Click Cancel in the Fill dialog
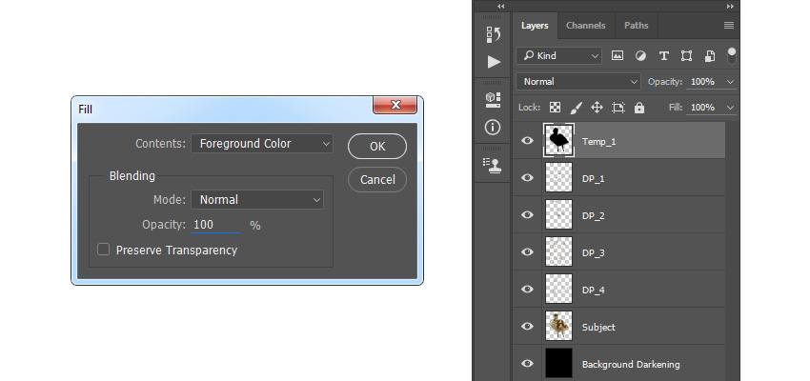810x381 pixels. click(x=377, y=180)
